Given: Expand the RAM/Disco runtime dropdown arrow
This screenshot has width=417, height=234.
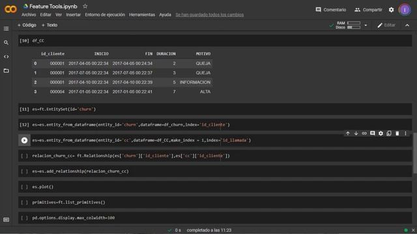Looking at the screenshot, I should coord(366,25).
